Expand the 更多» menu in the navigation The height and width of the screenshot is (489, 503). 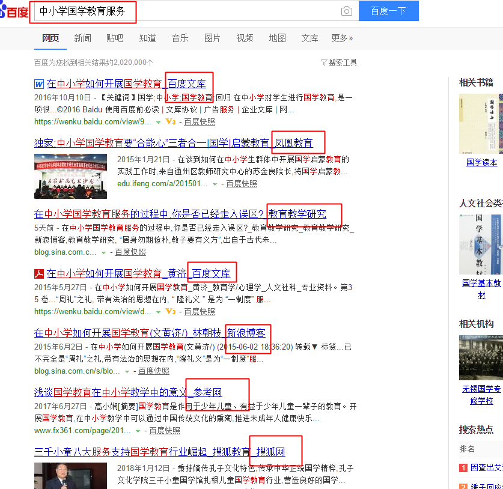tap(342, 38)
